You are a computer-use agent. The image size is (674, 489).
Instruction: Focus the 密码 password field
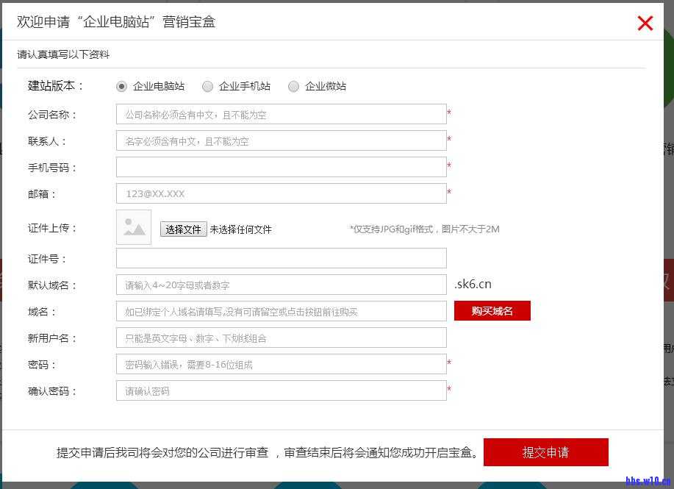(x=281, y=365)
